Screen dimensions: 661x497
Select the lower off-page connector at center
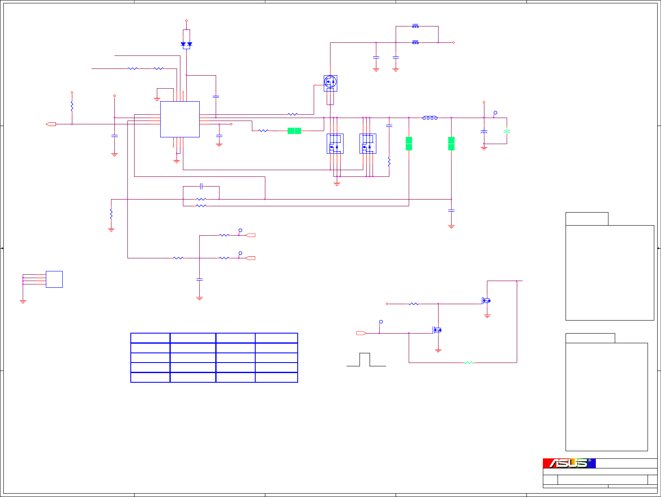[250, 258]
